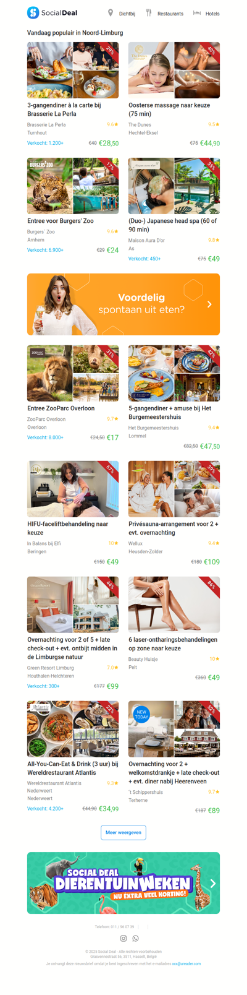Click the arrow on Voordelig spontaan banner
The height and width of the screenshot is (995, 247).
click(x=210, y=304)
